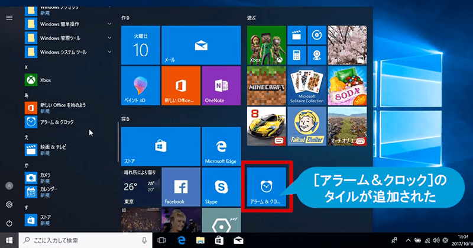The width and height of the screenshot is (473, 248).
Task: Open カメラ in the app list
Action: pyautogui.click(x=69, y=178)
